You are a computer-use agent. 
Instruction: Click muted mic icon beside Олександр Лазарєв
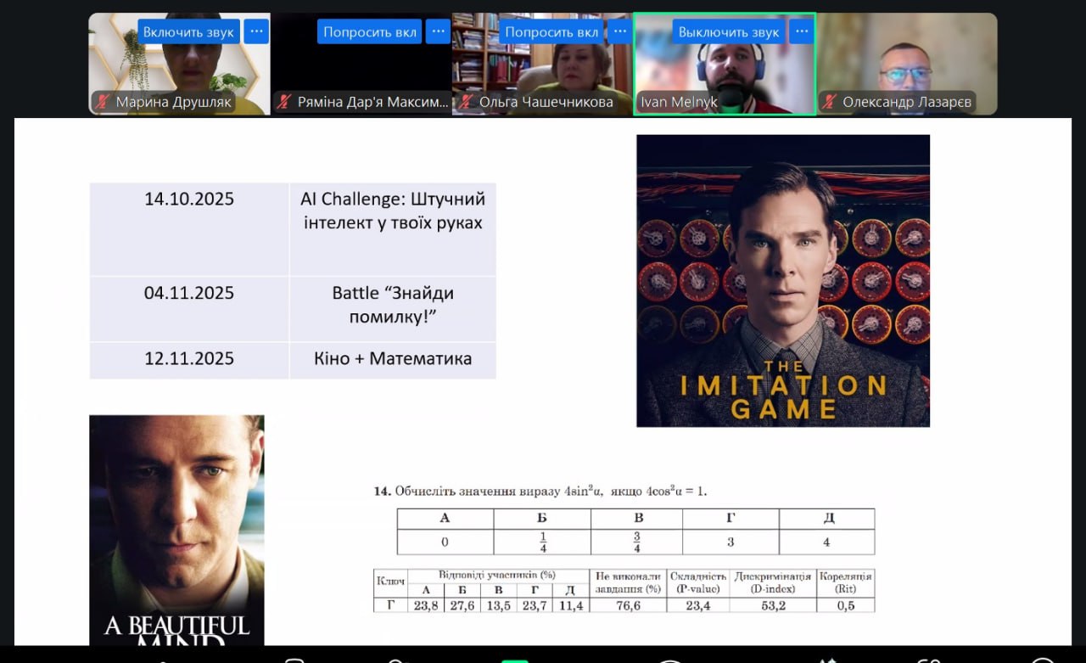829,102
